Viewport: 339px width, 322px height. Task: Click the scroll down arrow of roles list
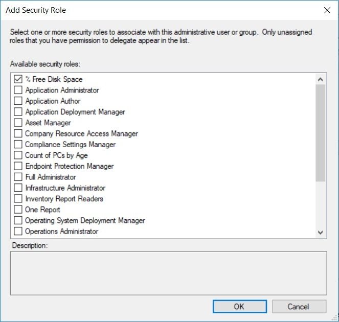(x=321, y=233)
